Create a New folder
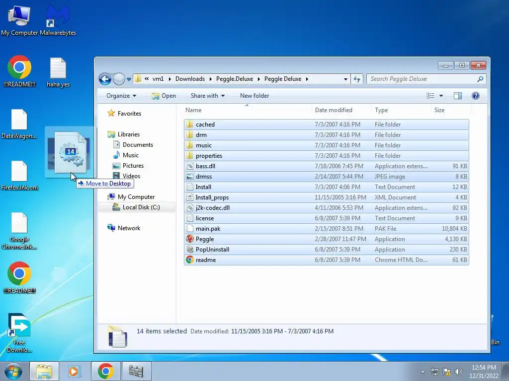Screen dimensions: 509x381 click(254, 96)
